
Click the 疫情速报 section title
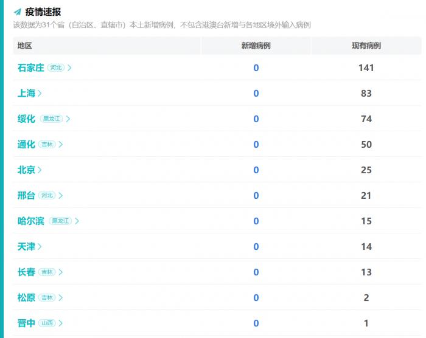(x=43, y=12)
